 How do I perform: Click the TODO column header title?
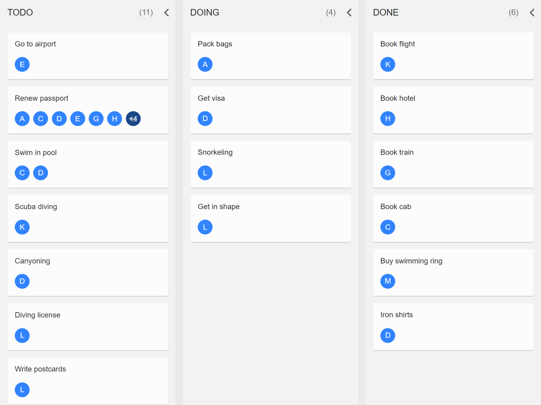point(21,13)
